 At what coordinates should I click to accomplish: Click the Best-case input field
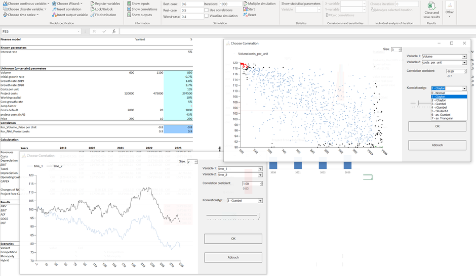pyautogui.click(x=192, y=4)
